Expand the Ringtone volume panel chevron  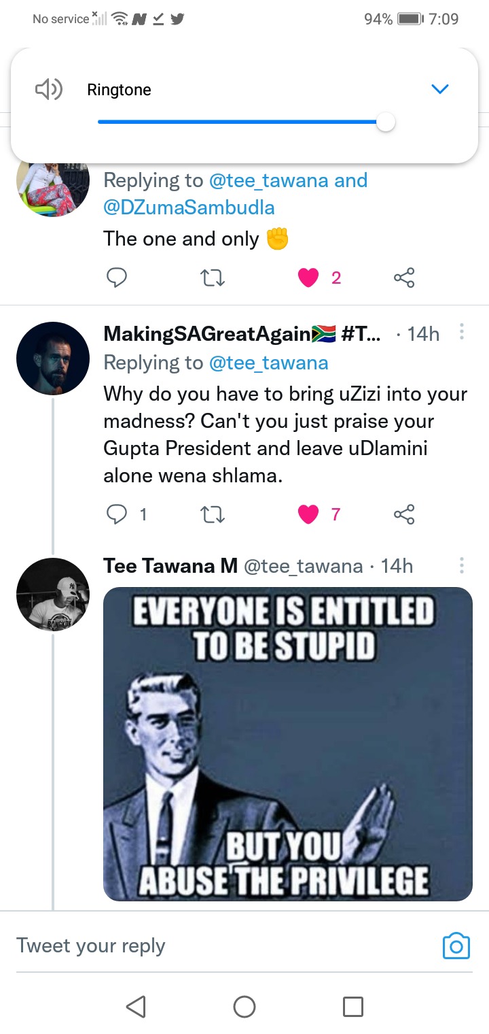441,89
